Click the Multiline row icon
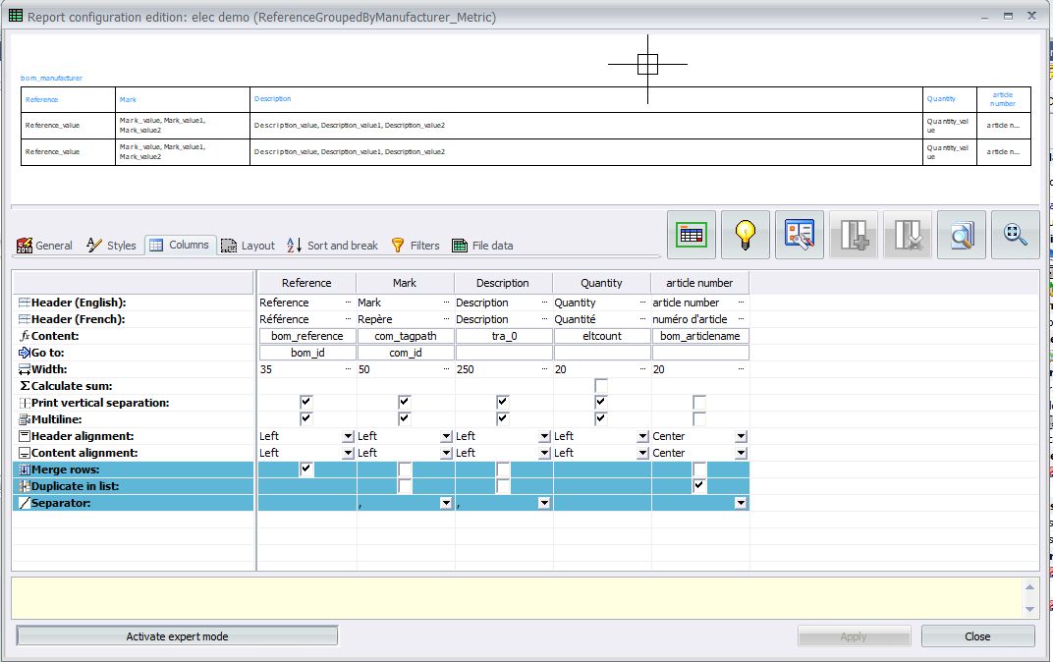The image size is (1053, 662). click(25, 419)
